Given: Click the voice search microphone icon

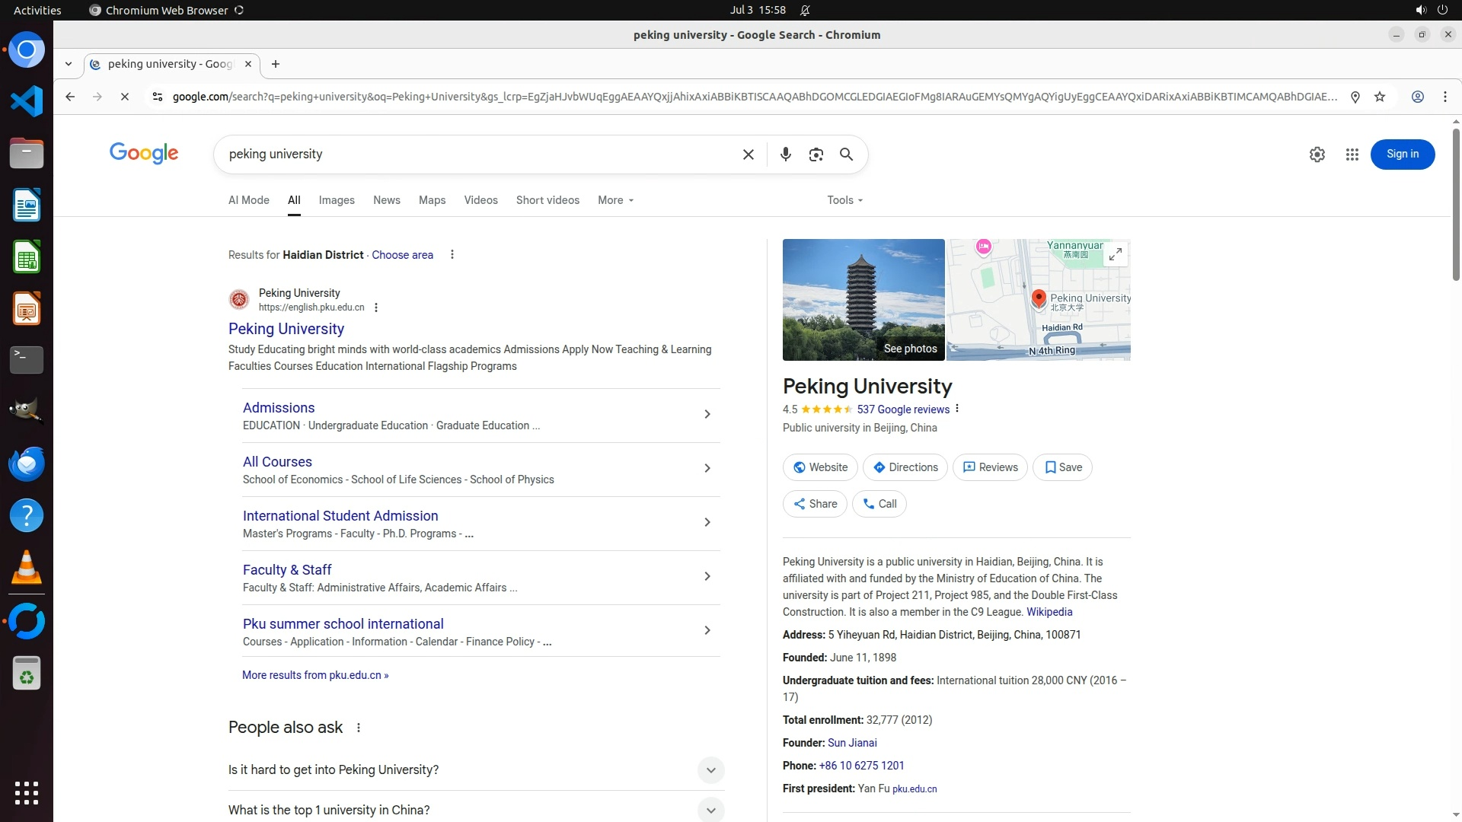Looking at the screenshot, I should [785, 155].
